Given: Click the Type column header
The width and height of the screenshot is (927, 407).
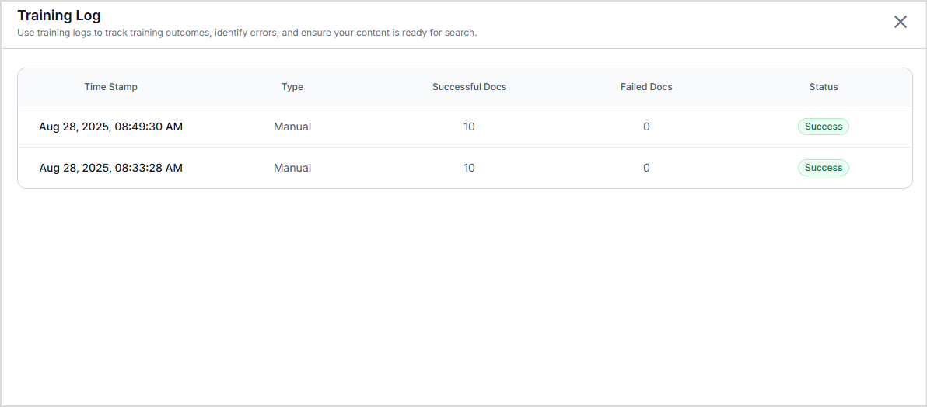Looking at the screenshot, I should [x=292, y=87].
